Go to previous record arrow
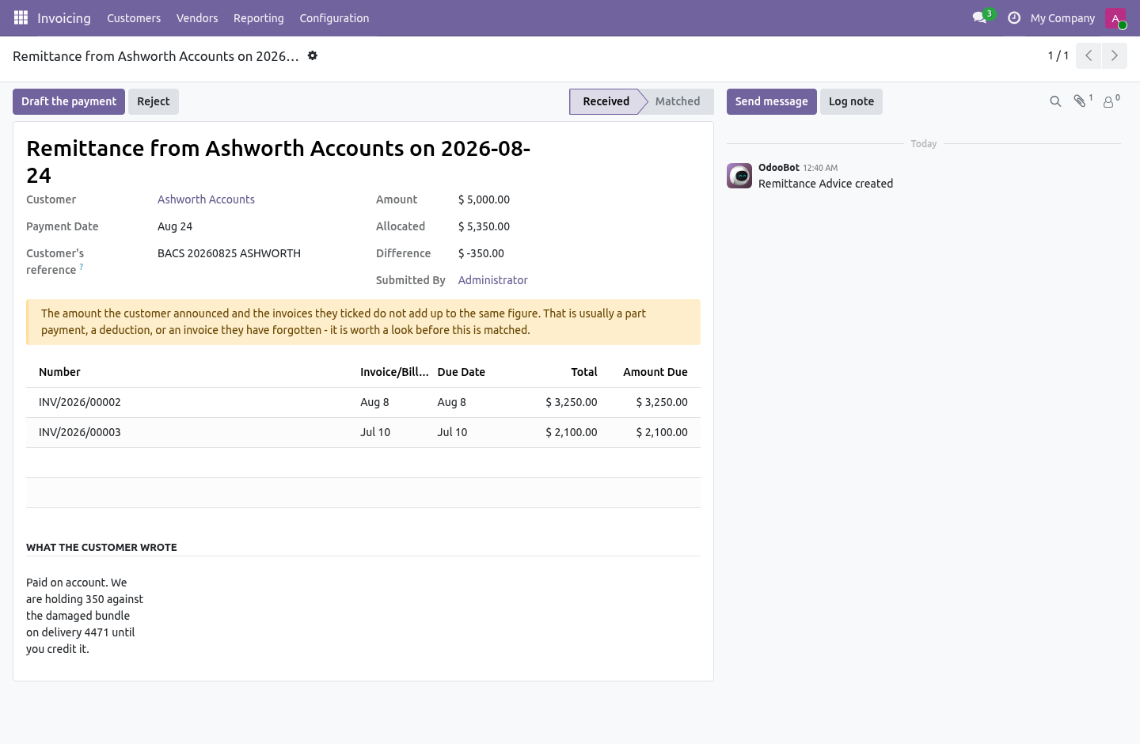Image resolution: width=1140 pixels, height=744 pixels. pos(1089,55)
